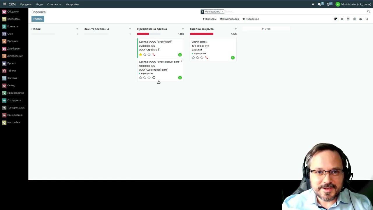This screenshot has height=210, width=373.
Task: Open Трекер ссылок in the sidebar
Action: pos(13,108)
